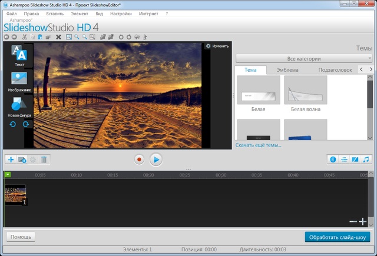Open the Вставить menu

click(x=54, y=13)
